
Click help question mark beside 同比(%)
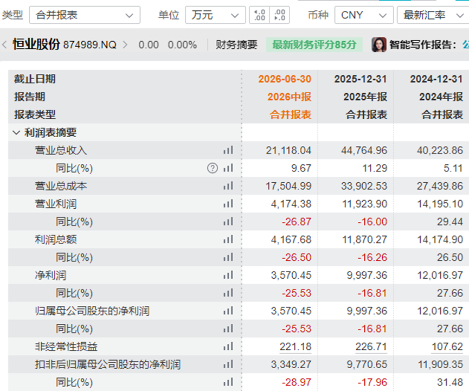click(213, 168)
